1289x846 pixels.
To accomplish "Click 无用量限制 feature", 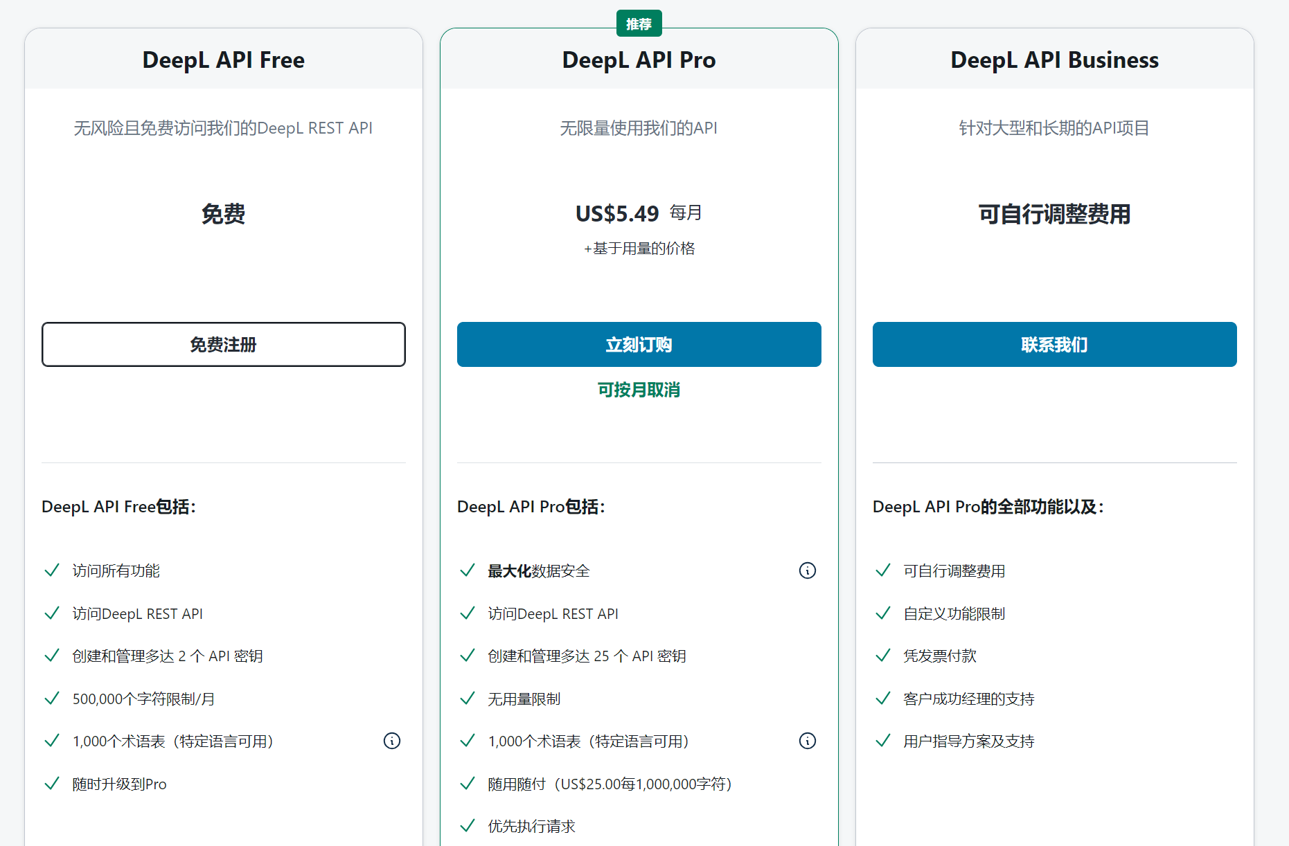I will pos(524,699).
